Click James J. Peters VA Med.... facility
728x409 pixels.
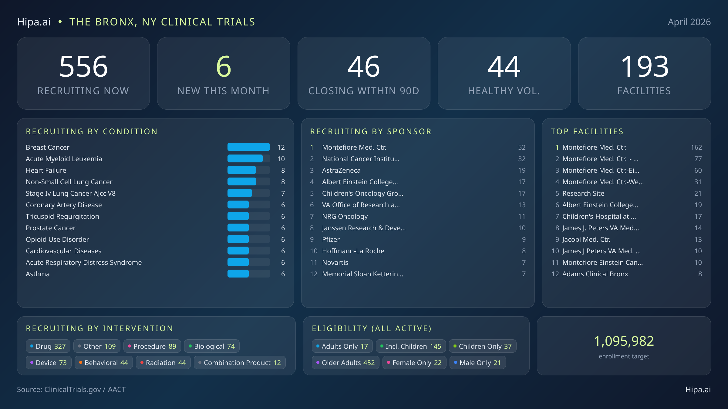[626, 228]
